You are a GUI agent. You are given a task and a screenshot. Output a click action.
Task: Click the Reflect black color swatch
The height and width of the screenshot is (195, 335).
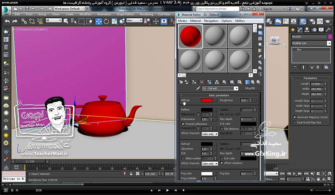(207, 110)
